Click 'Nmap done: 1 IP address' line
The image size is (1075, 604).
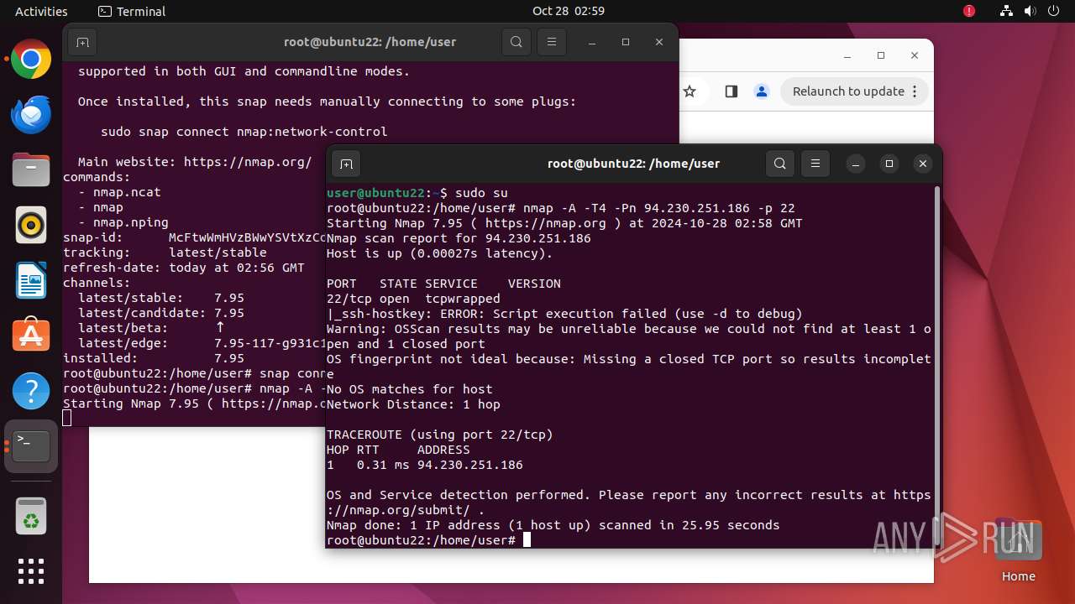[x=553, y=525]
